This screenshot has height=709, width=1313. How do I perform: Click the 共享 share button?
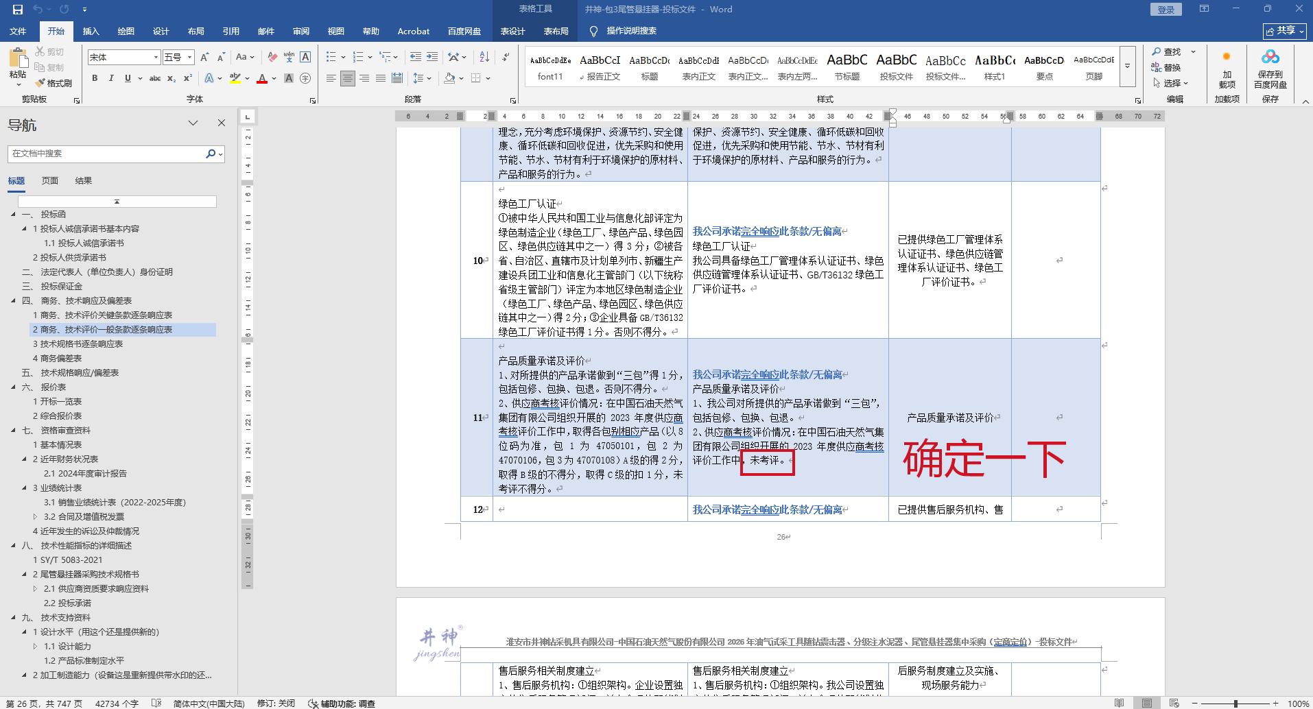1284,31
